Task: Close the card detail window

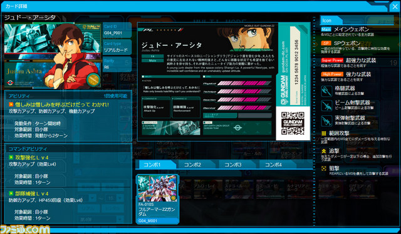Action: (x=395, y=7)
